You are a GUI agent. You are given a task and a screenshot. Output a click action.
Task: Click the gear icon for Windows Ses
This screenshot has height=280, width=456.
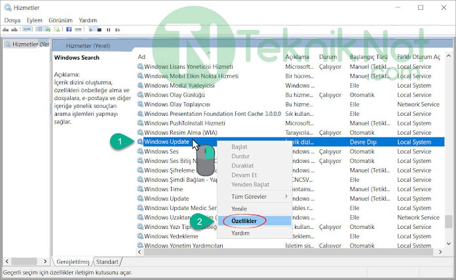click(x=140, y=151)
